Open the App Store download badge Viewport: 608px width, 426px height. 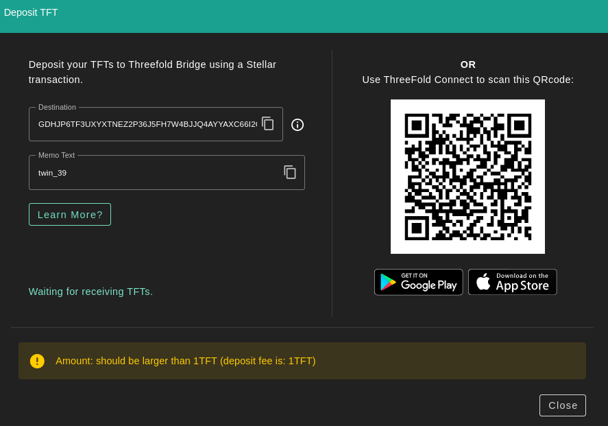[512, 282]
